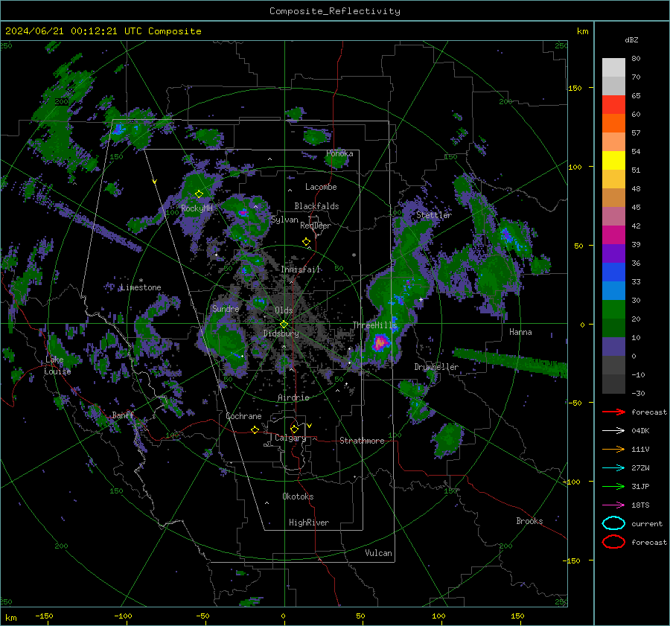The height and width of the screenshot is (626, 670).
Task: Click the HighRiver city label
Action: (x=309, y=523)
